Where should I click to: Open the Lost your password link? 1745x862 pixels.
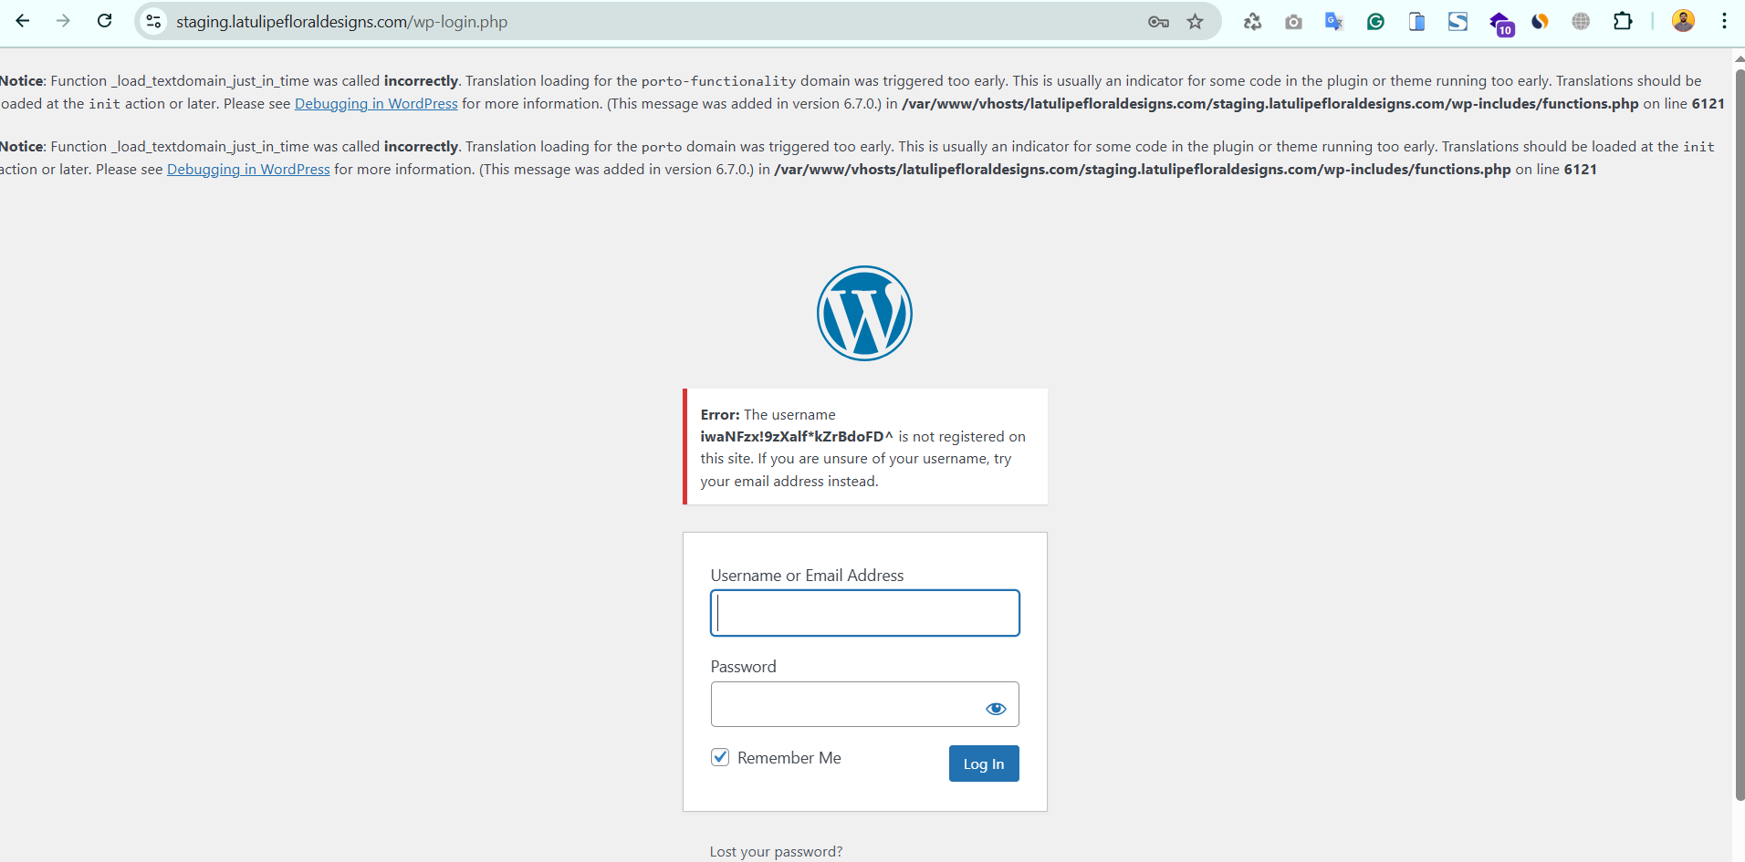[x=776, y=852]
